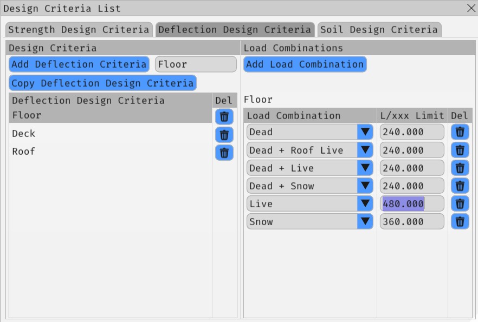The width and height of the screenshot is (478, 322).
Task: Click Add Deflection Criteria
Action: (78, 64)
